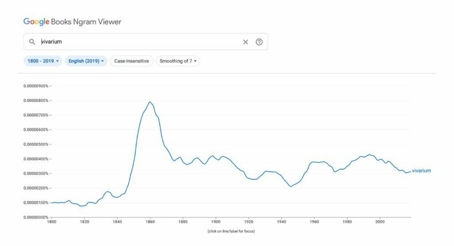This screenshot has height=246, width=454.
Task: Click the 1940 x-axis label
Action: (282, 222)
